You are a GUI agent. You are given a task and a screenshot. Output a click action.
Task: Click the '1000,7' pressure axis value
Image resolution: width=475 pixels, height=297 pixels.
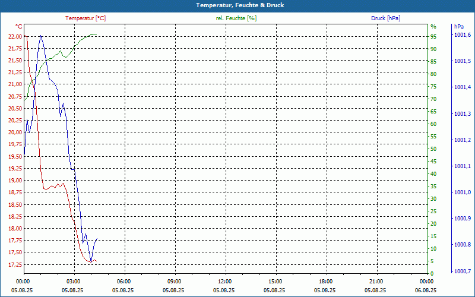(463, 271)
